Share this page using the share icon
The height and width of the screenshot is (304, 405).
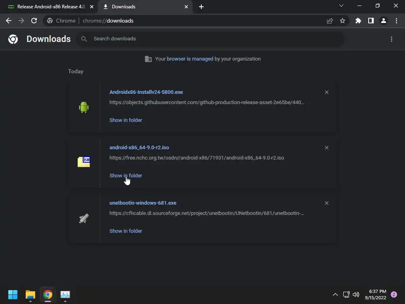[x=330, y=21]
